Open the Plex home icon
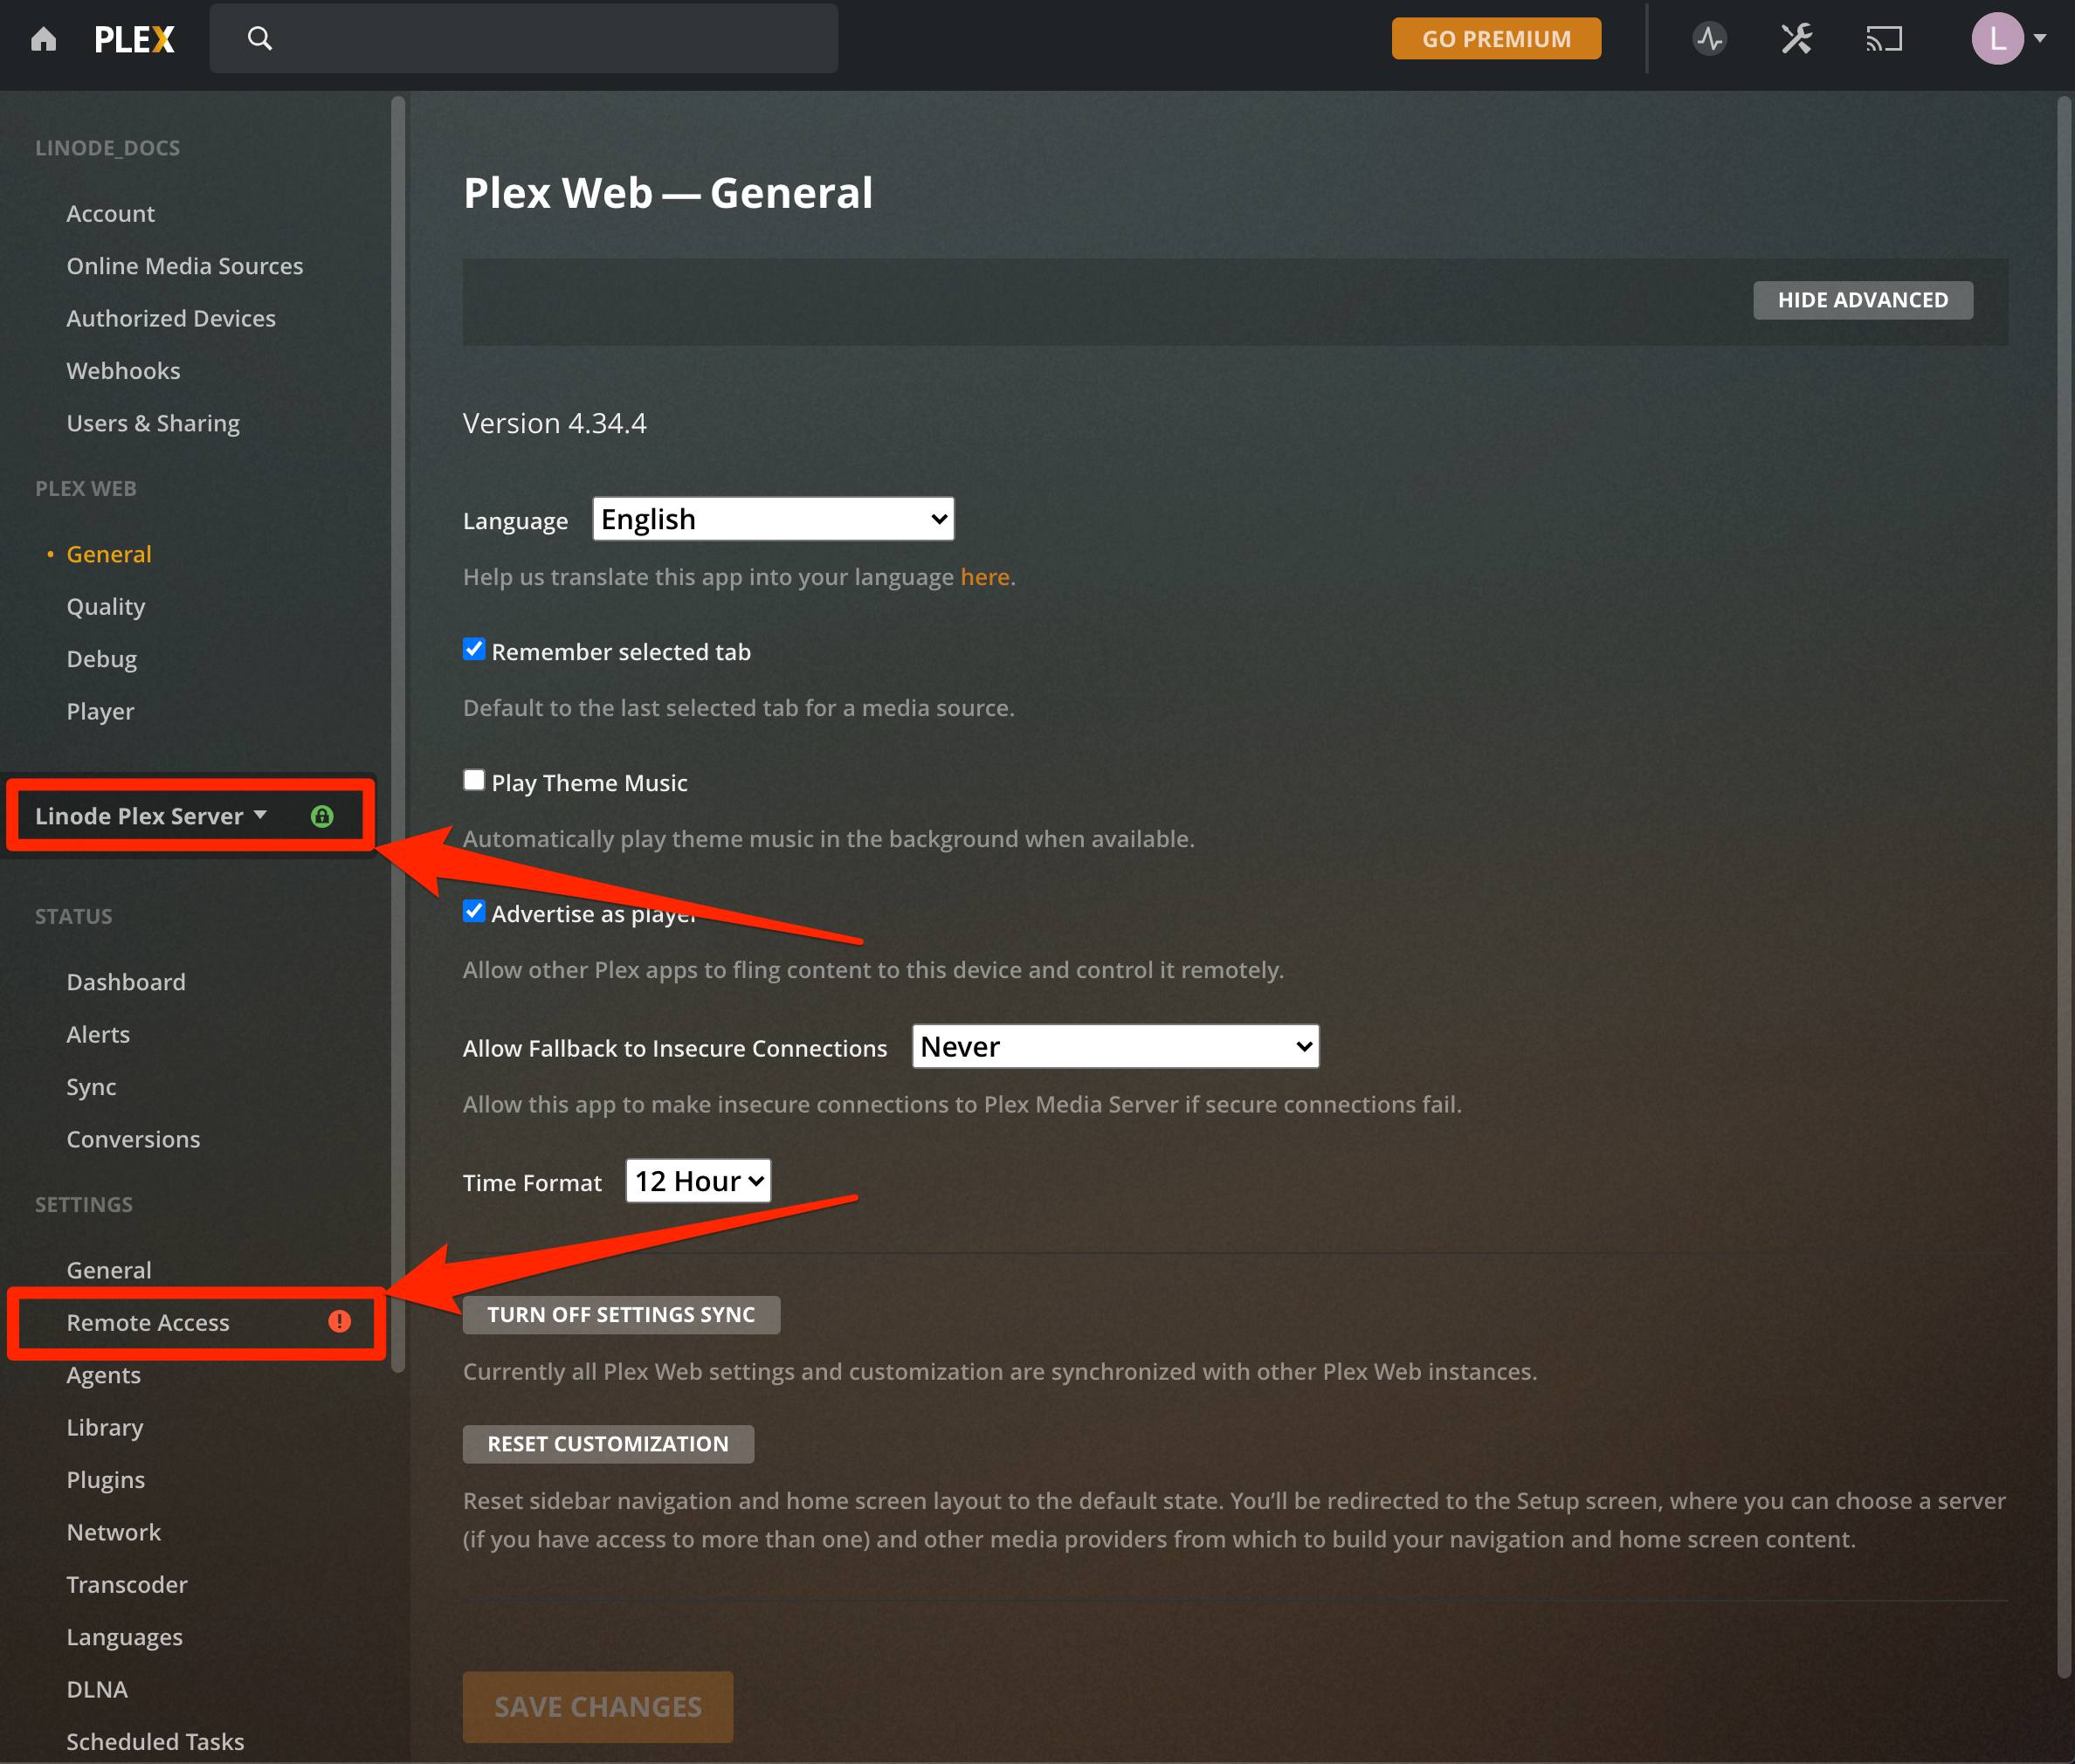This screenshot has height=1764, width=2075. (43, 38)
